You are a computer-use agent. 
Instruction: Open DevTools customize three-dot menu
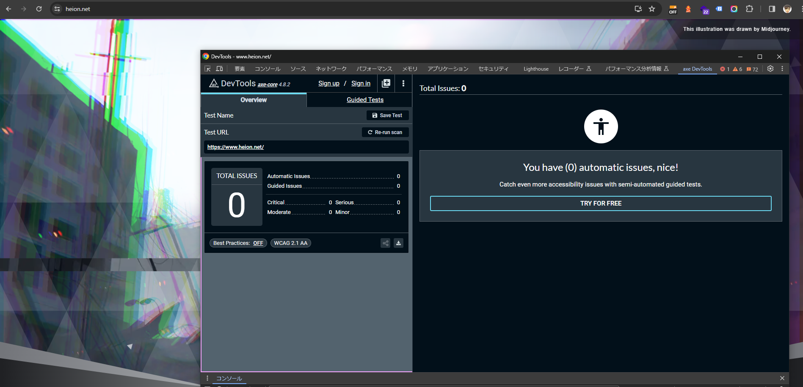click(782, 69)
